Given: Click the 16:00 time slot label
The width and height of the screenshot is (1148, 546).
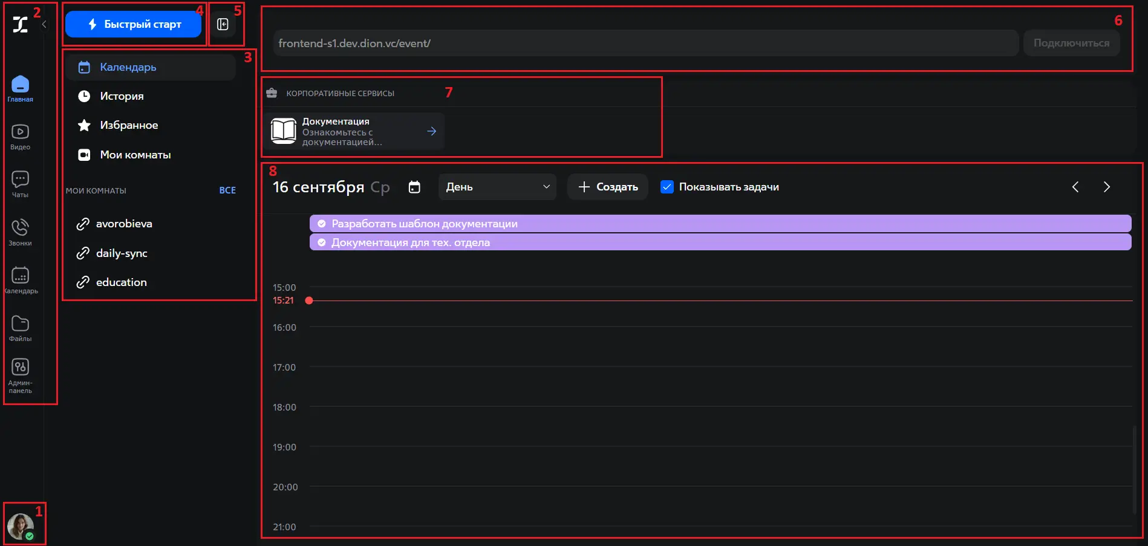Looking at the screenshot, I should 284,328.
